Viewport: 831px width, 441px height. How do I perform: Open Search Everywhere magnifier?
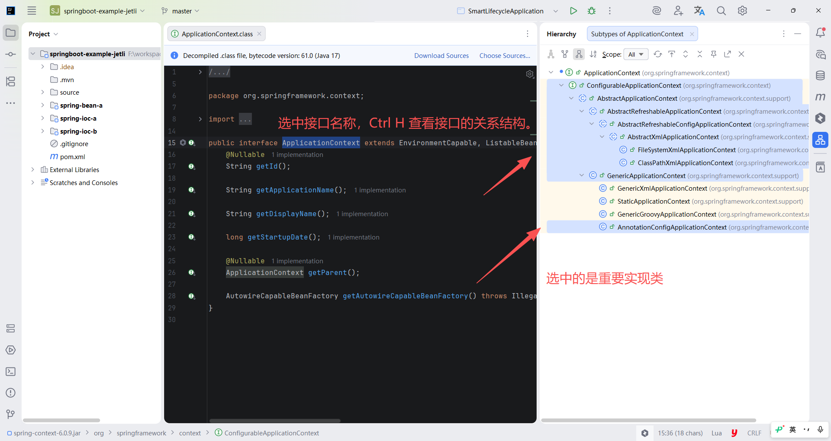pyautogui.click(x=721, y=11)
